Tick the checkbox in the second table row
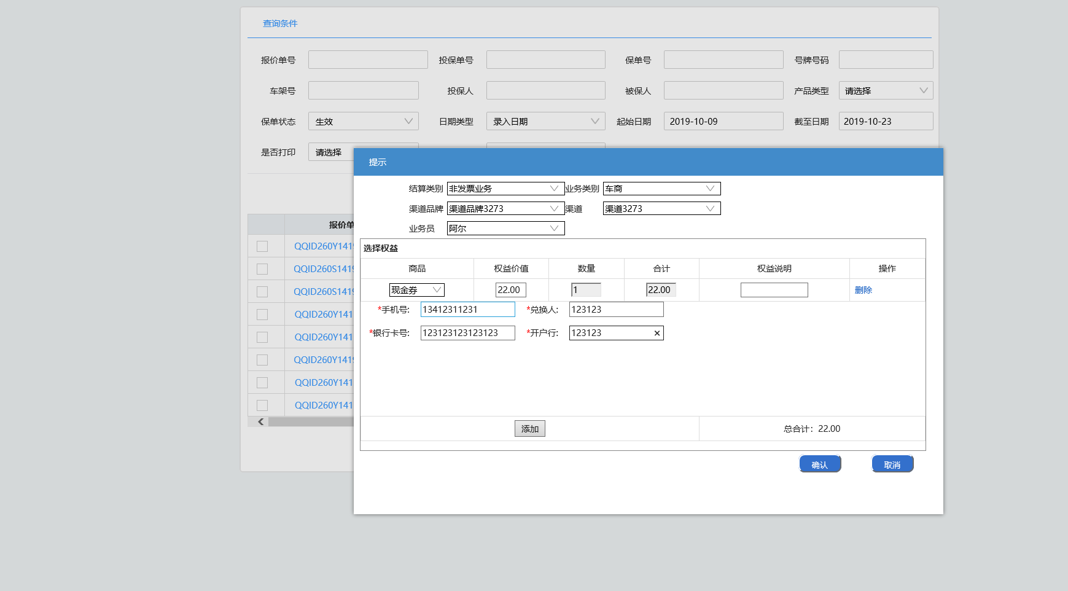1068x591 pixels. coord(262,269)
